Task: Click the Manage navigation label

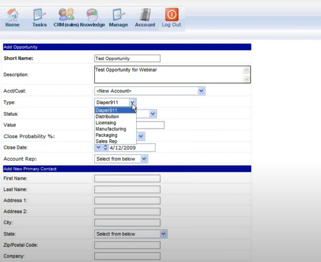Action: coord(118,25)
